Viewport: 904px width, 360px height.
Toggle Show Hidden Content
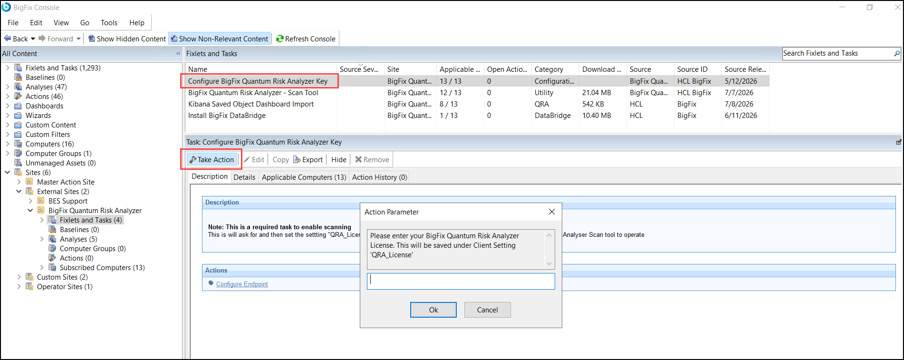(x=127, y=39)
